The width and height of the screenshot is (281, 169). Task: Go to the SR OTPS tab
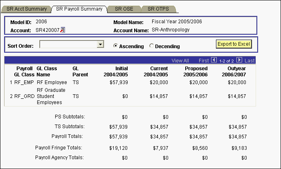coord(158,9)
